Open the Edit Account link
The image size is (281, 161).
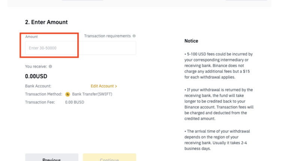point(104,86)
